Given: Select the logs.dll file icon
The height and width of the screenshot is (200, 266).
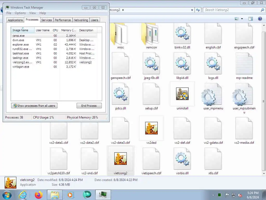Looking at the screenshot, I should click(x=213, y=63).
